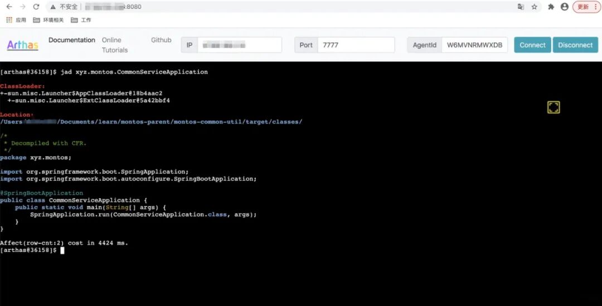Screen dimensions: 602x306
Task: Click 'sun.misc.Launcher$ExtClassLoader@5a42bbf4' line
Action: pyautogui.click(x=89, y=100)
